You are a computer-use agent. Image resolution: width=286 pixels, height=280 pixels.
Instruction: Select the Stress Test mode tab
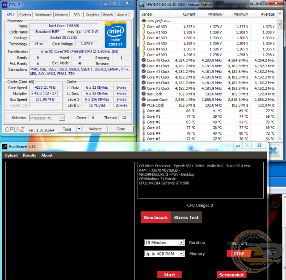click(x=186, y=217)
